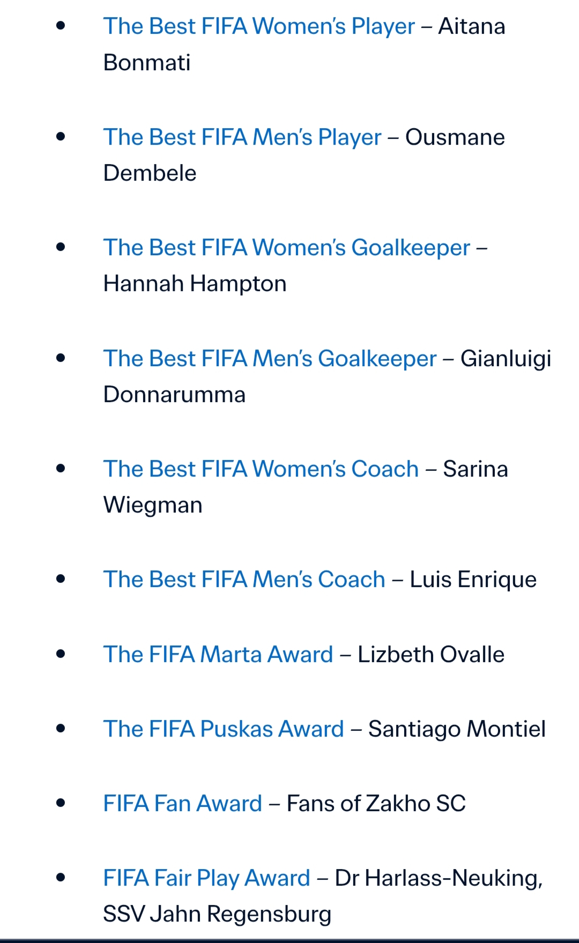Click The Best FIFA Women's Goalkeeper link
This screenshot has height=943, width=579.
point(286,248)
